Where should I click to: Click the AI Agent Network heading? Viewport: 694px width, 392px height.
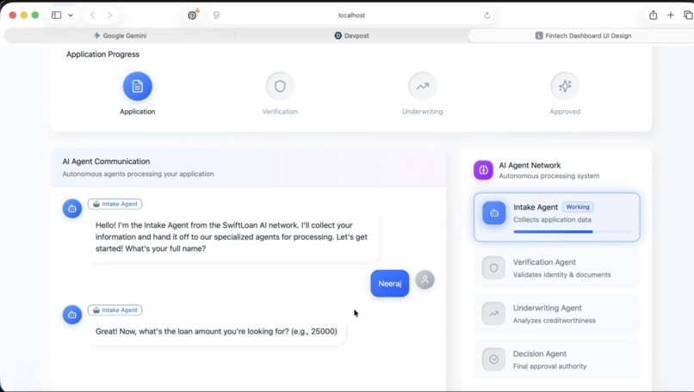click(530, 165)
